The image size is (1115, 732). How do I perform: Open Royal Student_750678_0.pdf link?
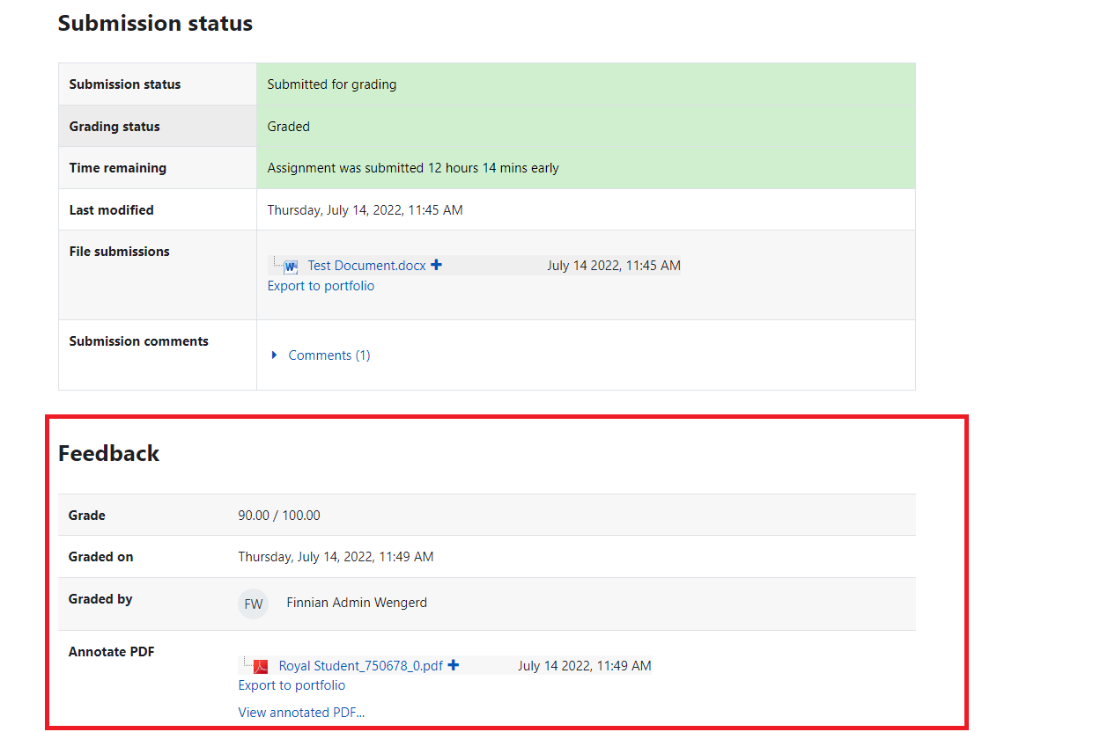361,666
